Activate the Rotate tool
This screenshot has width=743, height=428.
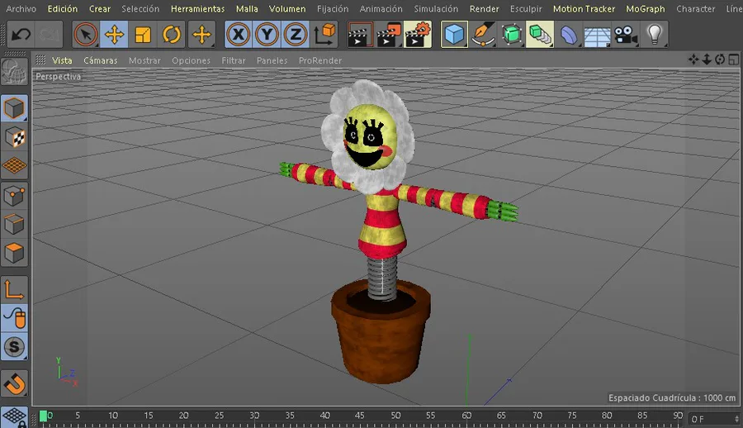(172, 34)
